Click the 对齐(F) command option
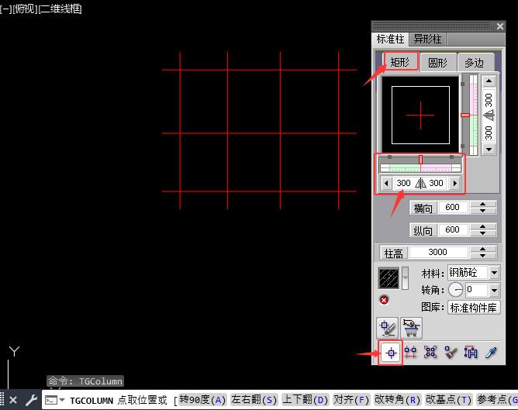The height and width of the screenshot is (410, 518). pyautogui.click(x=351, y=400)
